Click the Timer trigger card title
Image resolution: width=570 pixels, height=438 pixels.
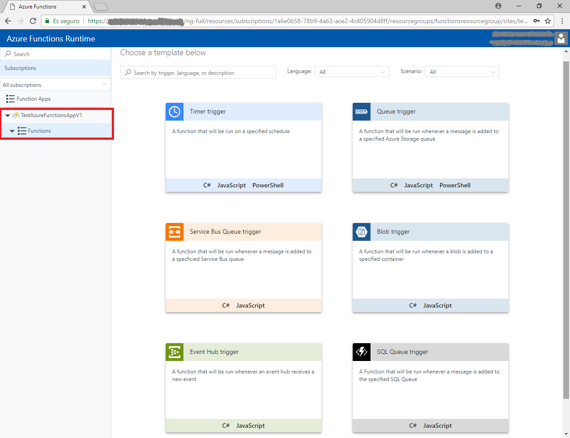point(208,111)
